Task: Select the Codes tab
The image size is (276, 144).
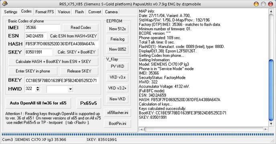Action: coord(26,11)
